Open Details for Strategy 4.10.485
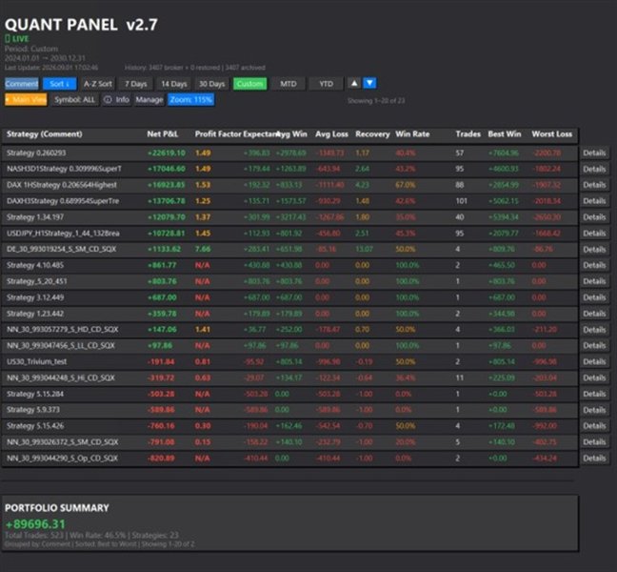 [594, 265]
